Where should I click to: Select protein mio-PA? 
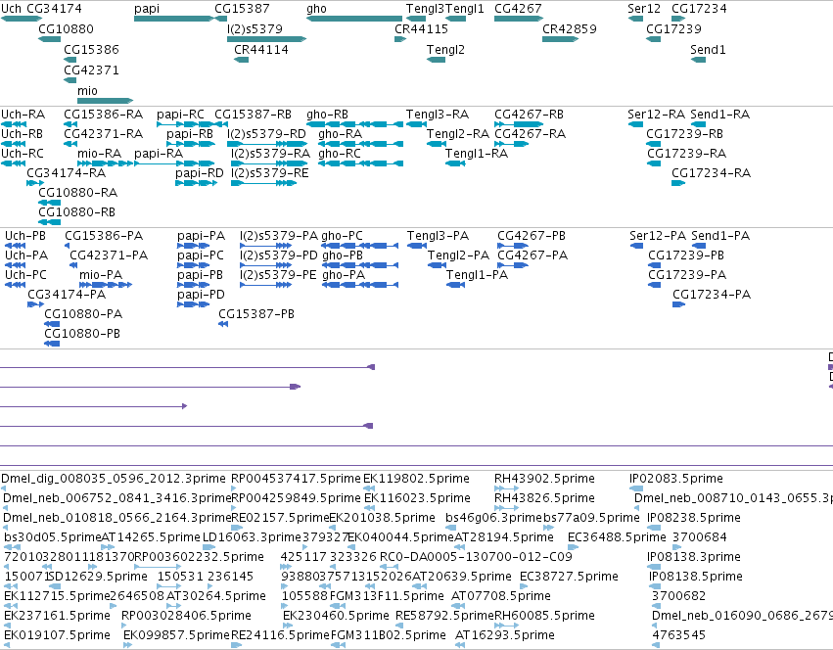point(101,275)
